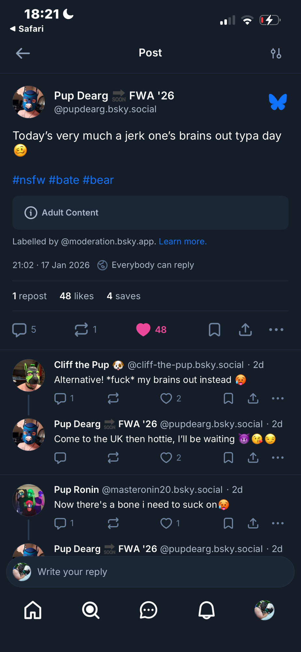Screen dimensions: 301x652
Task: Open the Chat messages tab
Action: coord(149,610)
